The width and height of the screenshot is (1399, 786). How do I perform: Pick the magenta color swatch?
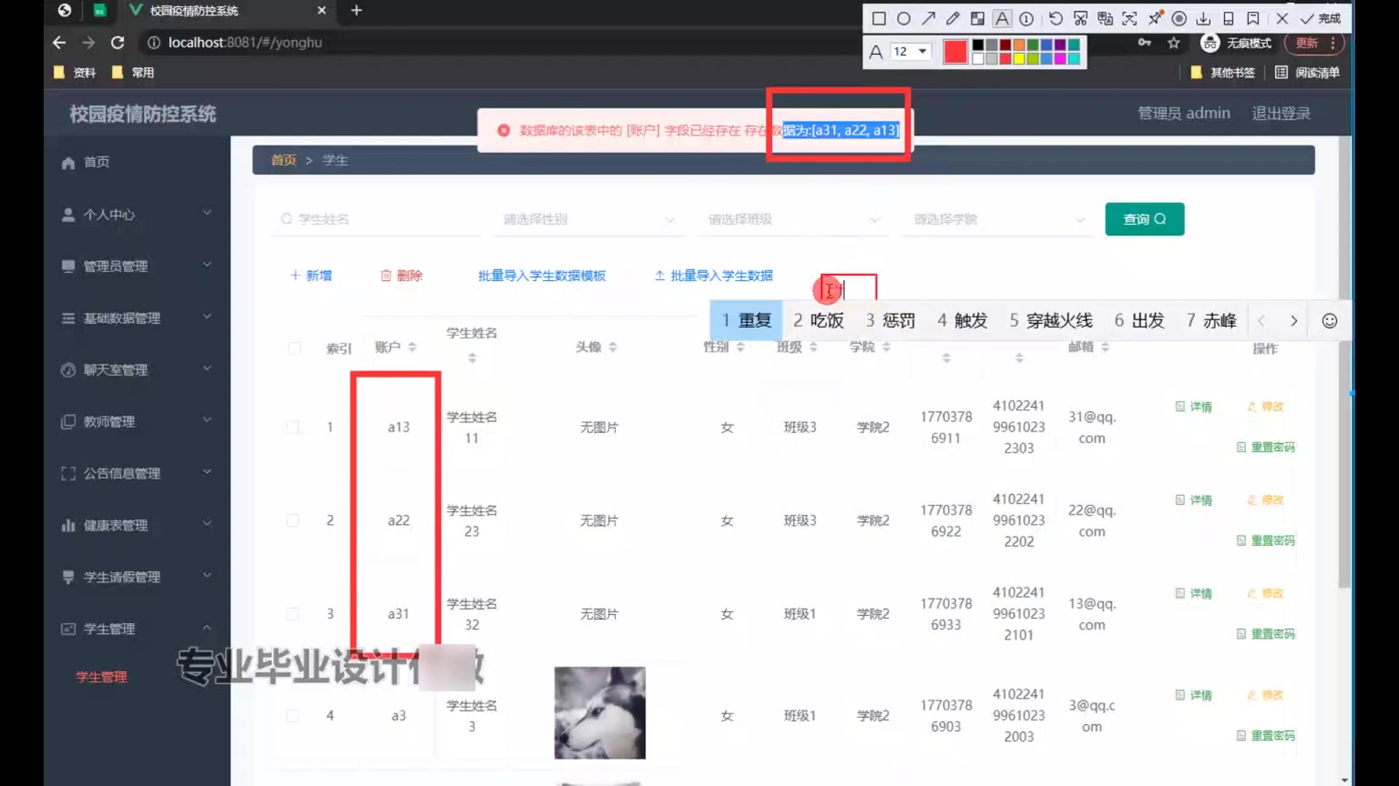(1061, 59)
